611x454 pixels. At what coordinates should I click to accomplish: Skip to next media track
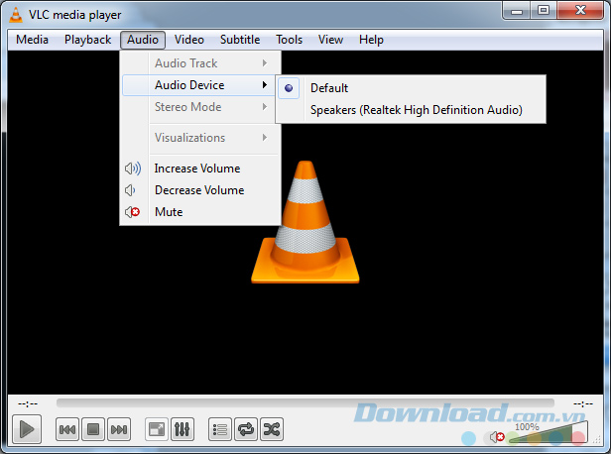point(119,429)
